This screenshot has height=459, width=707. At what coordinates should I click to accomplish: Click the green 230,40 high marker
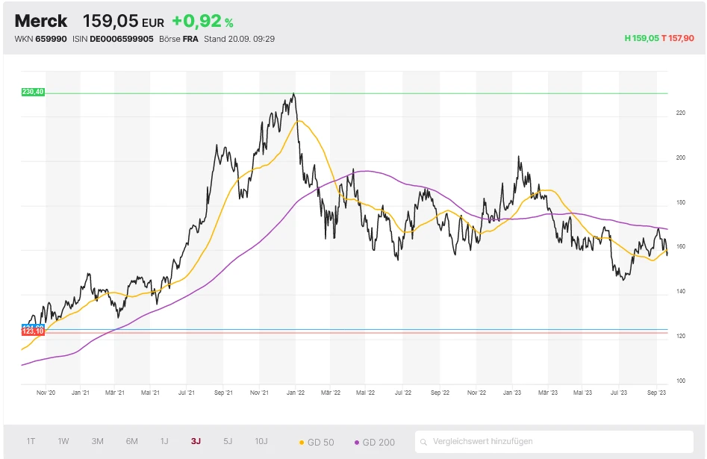point(34,92)
